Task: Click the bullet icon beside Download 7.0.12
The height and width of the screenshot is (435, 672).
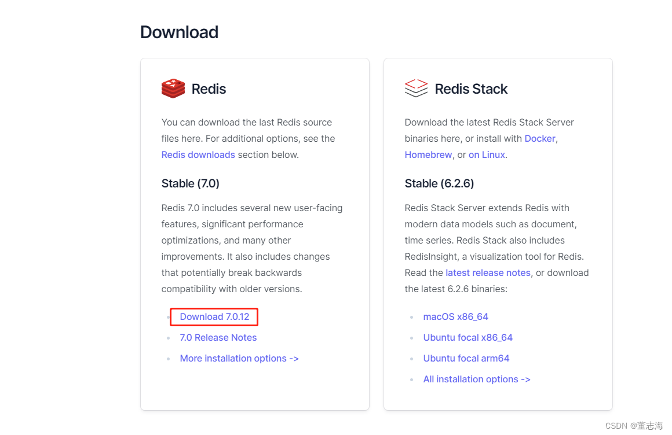Action: pyautogui.click(x=170, y=317)
